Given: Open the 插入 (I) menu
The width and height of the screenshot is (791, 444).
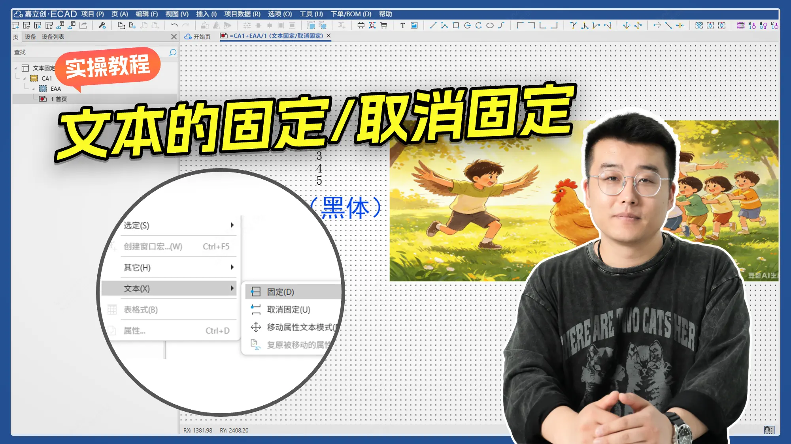Looking at the screenshot, I should coord(206,14).
